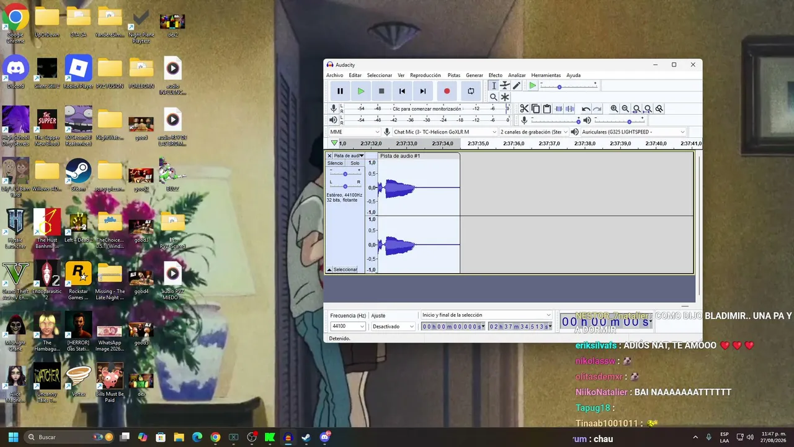The image size is (794, 447).
Task: Open the recording channels dropdown
Action: click(x=533, y=132)
